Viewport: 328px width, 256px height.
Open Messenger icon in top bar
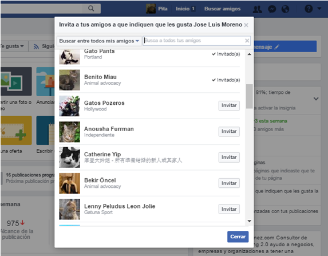272,9
